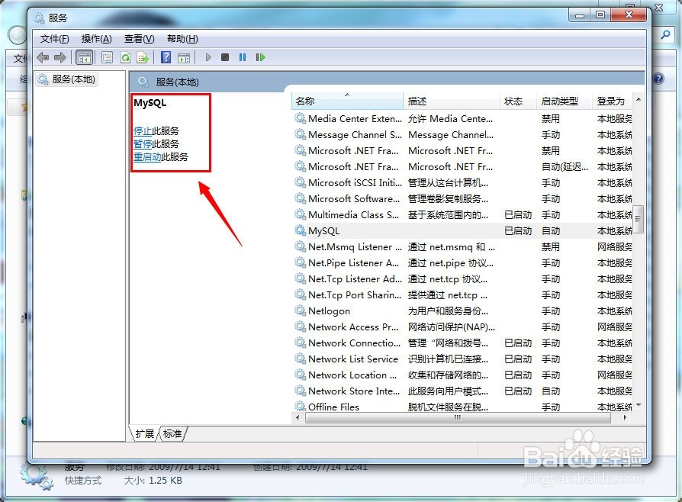The width and height of the screenshot is (682, 502).
Task: Sort by the 状态 column header
Action: (517, 101)
